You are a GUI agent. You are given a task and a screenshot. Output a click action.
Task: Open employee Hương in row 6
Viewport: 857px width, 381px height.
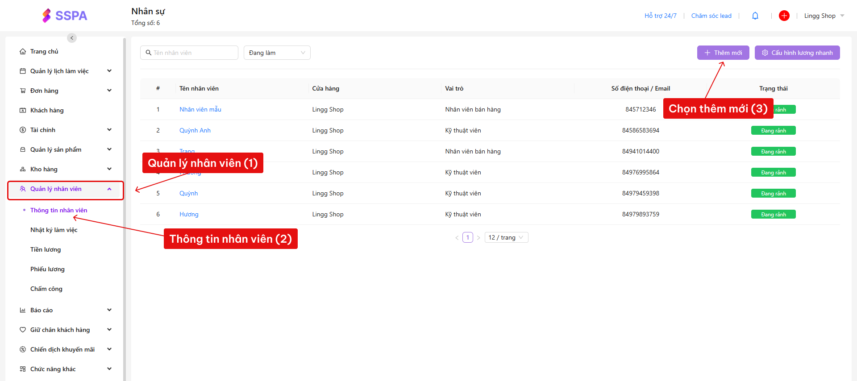pos(189,215)
